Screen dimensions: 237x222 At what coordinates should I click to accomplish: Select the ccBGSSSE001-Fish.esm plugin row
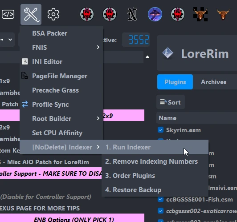click(196, 199)
